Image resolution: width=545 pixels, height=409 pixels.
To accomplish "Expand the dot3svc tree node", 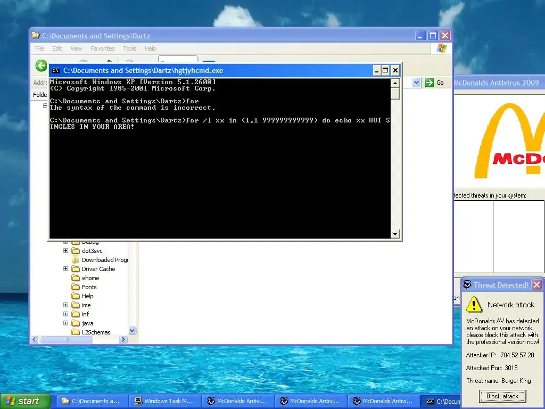I will tap(65, 250).
